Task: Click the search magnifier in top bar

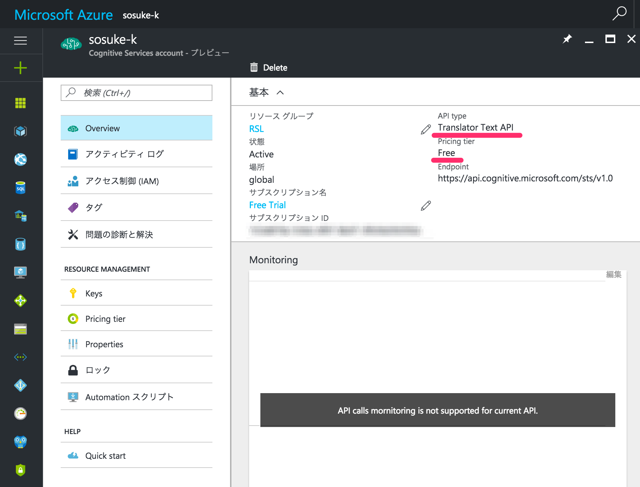Action: (619, 14)
